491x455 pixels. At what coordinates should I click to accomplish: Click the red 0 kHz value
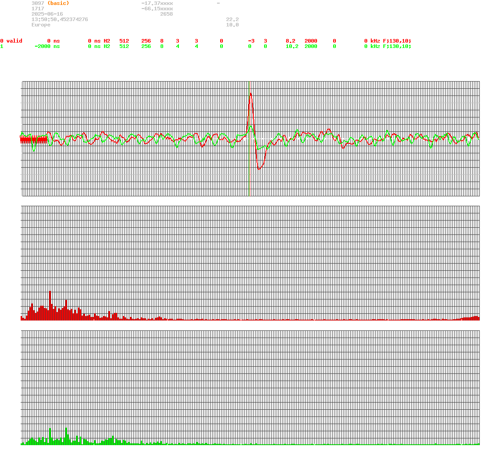(x=372, y=41)
